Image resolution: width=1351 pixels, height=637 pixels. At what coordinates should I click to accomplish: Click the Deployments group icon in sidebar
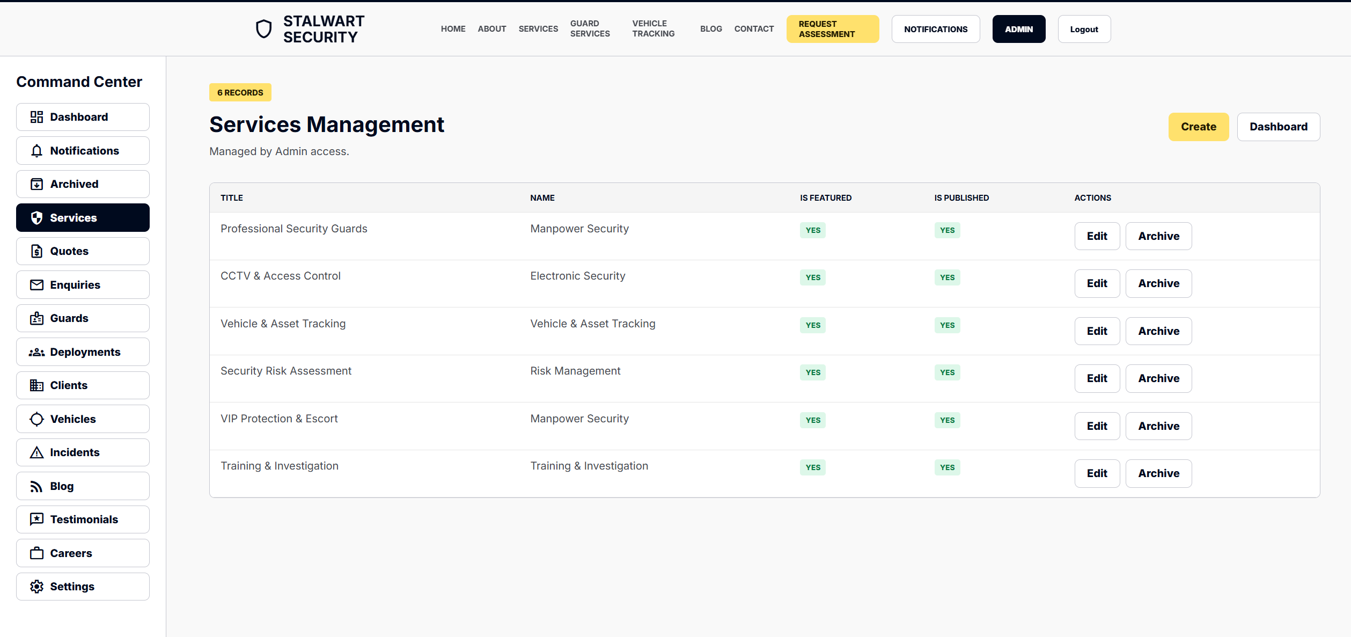click(x=36, y=352)
